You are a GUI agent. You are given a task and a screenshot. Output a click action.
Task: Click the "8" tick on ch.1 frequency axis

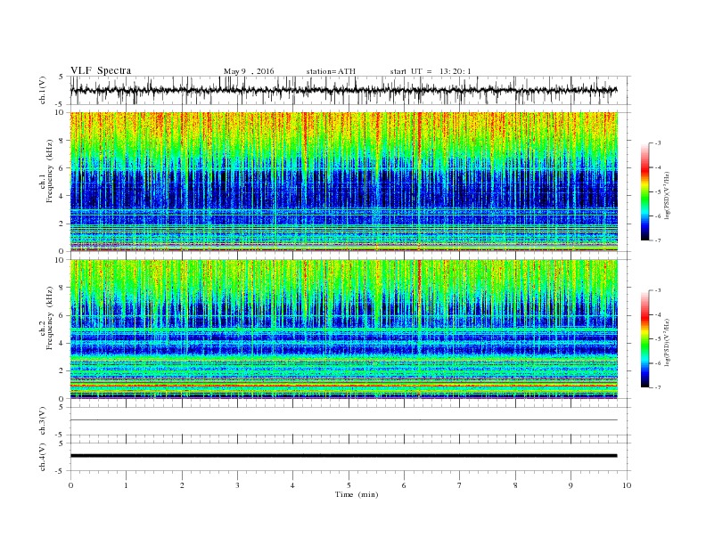tap(62, 141)
